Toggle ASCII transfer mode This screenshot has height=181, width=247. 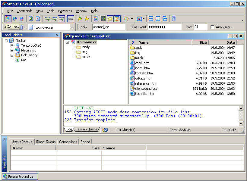pos(47,19)
